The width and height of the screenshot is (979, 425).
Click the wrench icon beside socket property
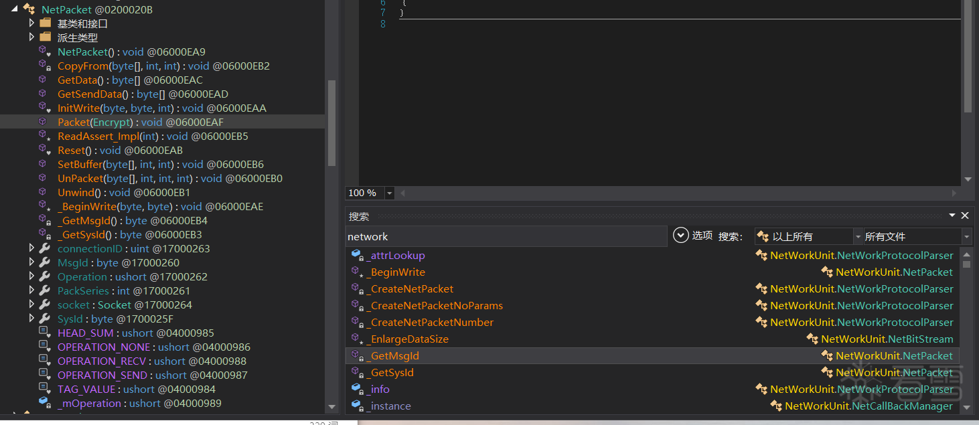coord(45,305)
